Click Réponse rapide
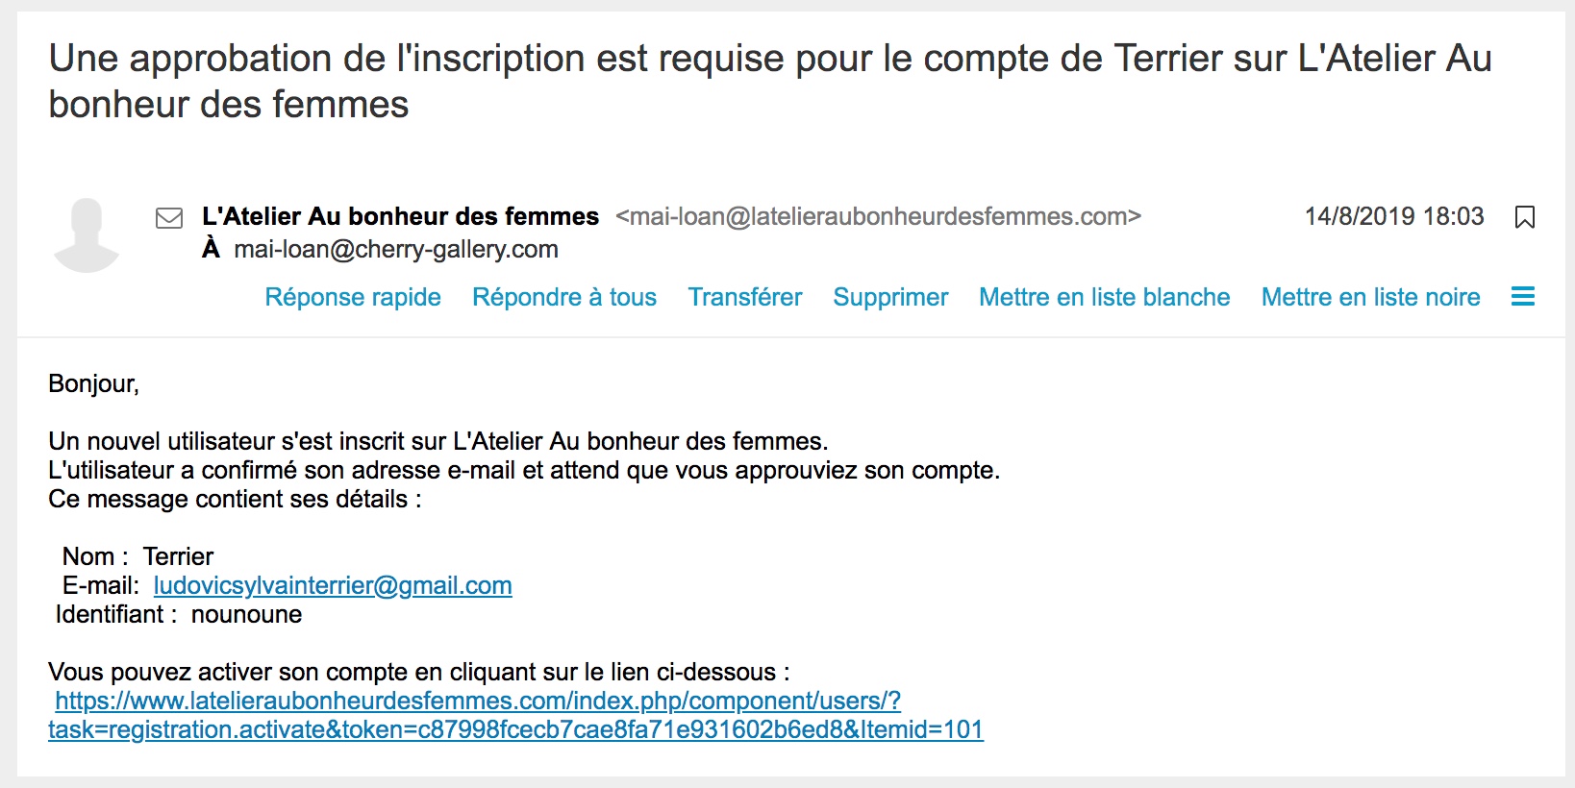This screenshot has height=788, width=1575. [353, 298]
